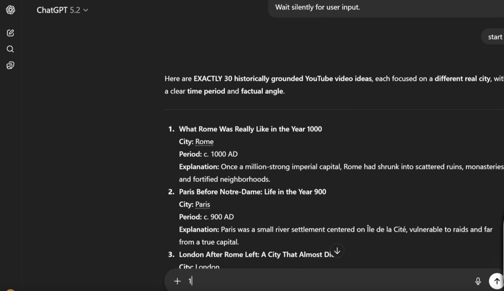Click the heading "What Rome Was Really Like"
The height and width of the screenshot is (291, 504).
tap(250, 129)
